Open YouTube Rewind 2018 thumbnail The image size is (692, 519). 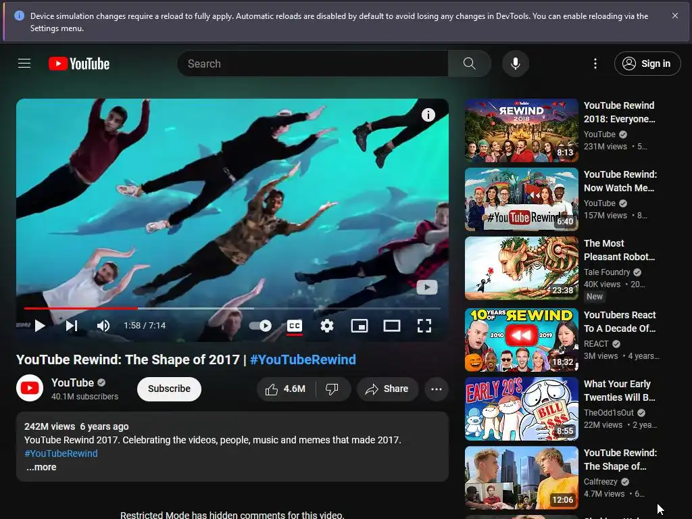(x=521, y=130)
